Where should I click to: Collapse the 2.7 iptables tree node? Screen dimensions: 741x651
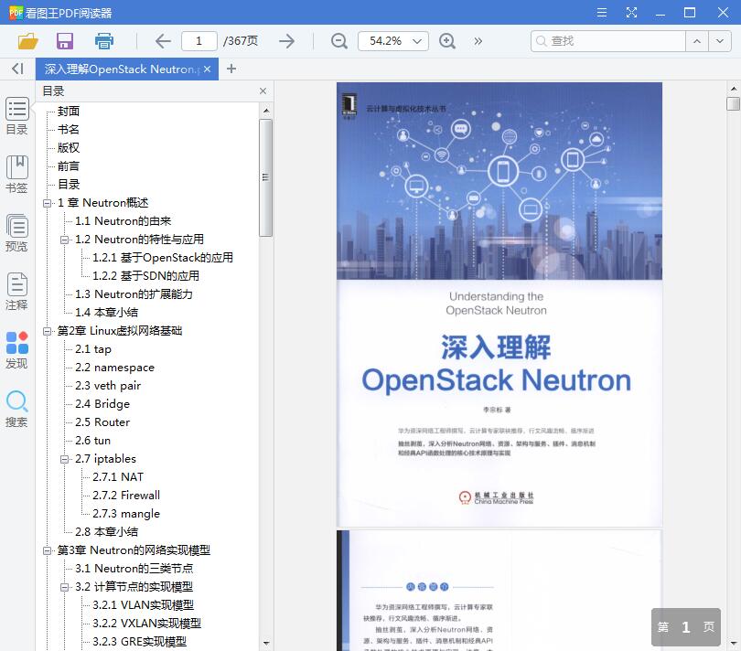64,459
